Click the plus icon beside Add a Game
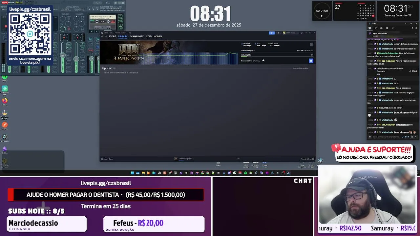 (x=102, y=159)
